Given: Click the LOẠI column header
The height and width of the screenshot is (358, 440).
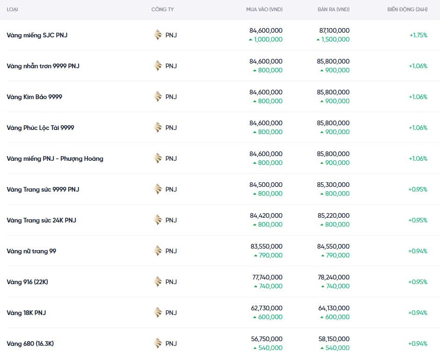Looking at the screenshot, I should pos(13,10).
